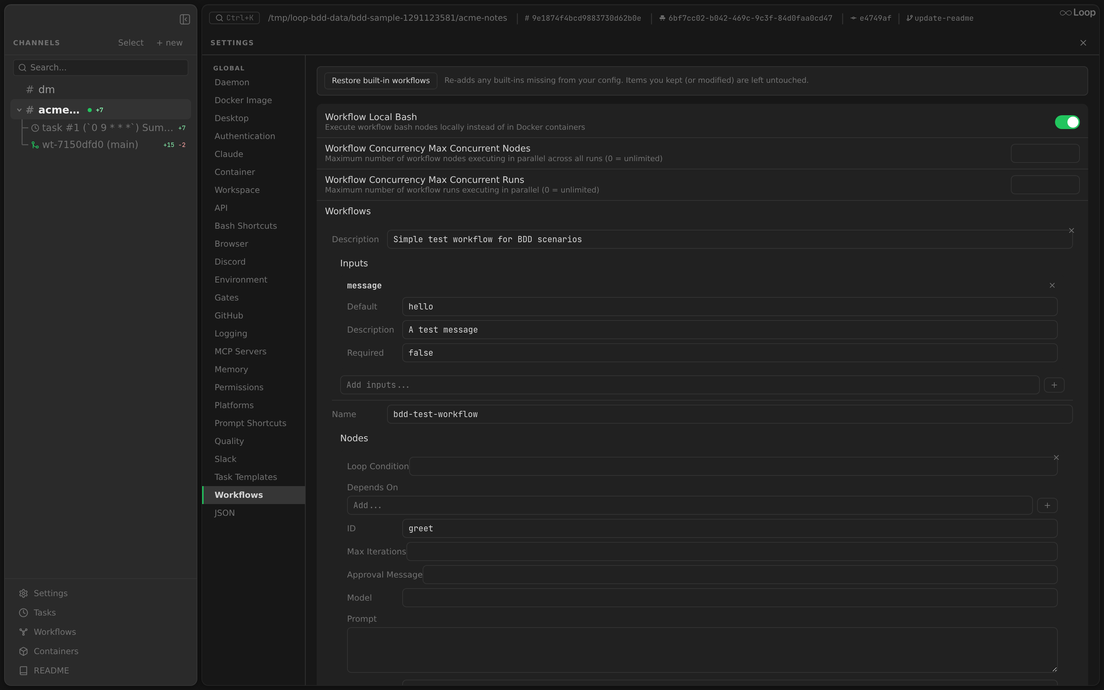
Task: Close the Settings panel
Action: pos(1083,43)
